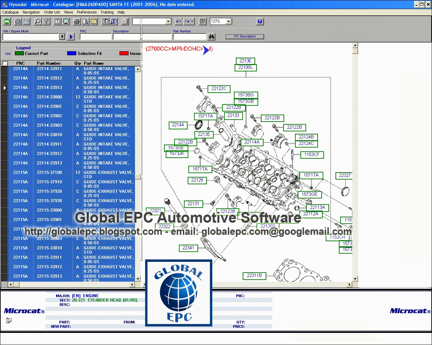Expand the redo history dropdown arrow
432x345 pixels.
[192, 21]
